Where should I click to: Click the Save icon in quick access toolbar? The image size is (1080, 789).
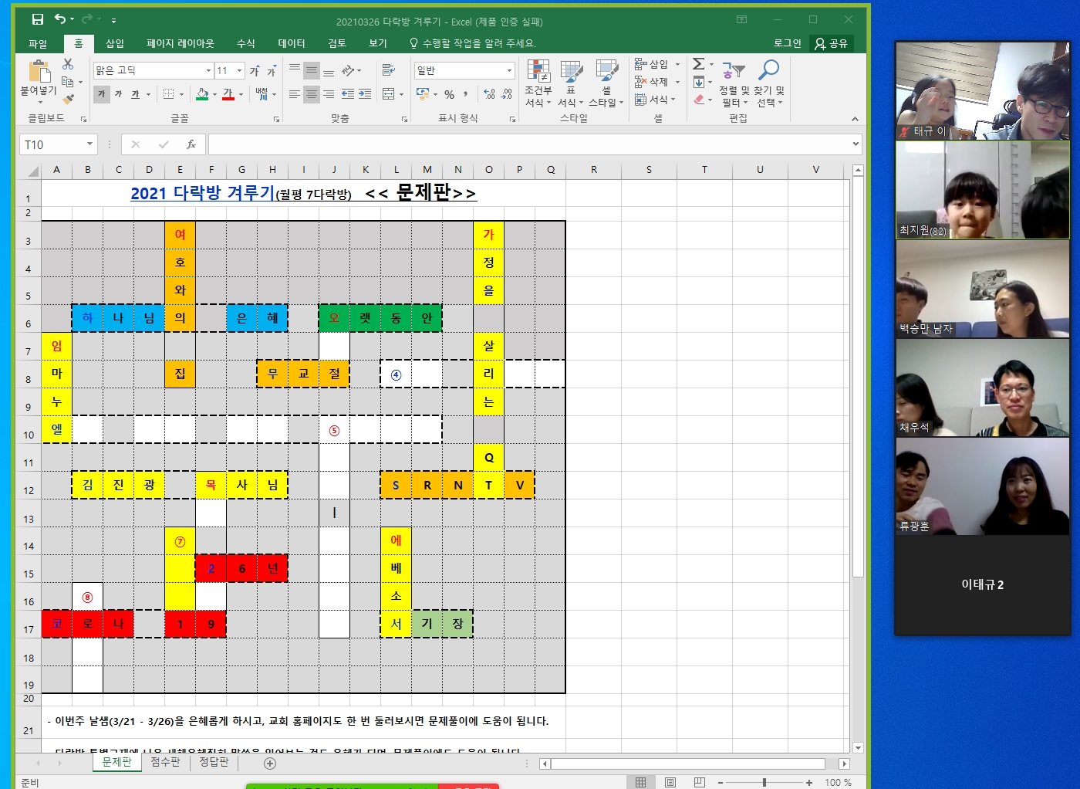pos(37,19)
